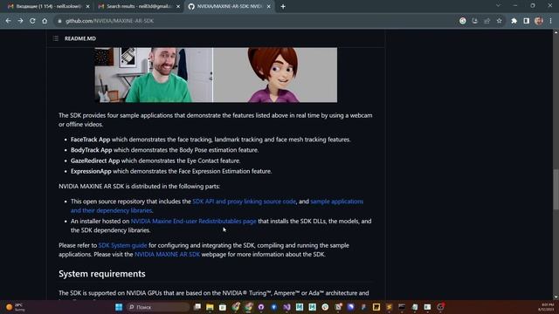The height and width of the screenshot is (314, 559).
Task: Select the NVIDIA/MAXINE-AR-SDK tab
Action: click(x=229, y=6)
